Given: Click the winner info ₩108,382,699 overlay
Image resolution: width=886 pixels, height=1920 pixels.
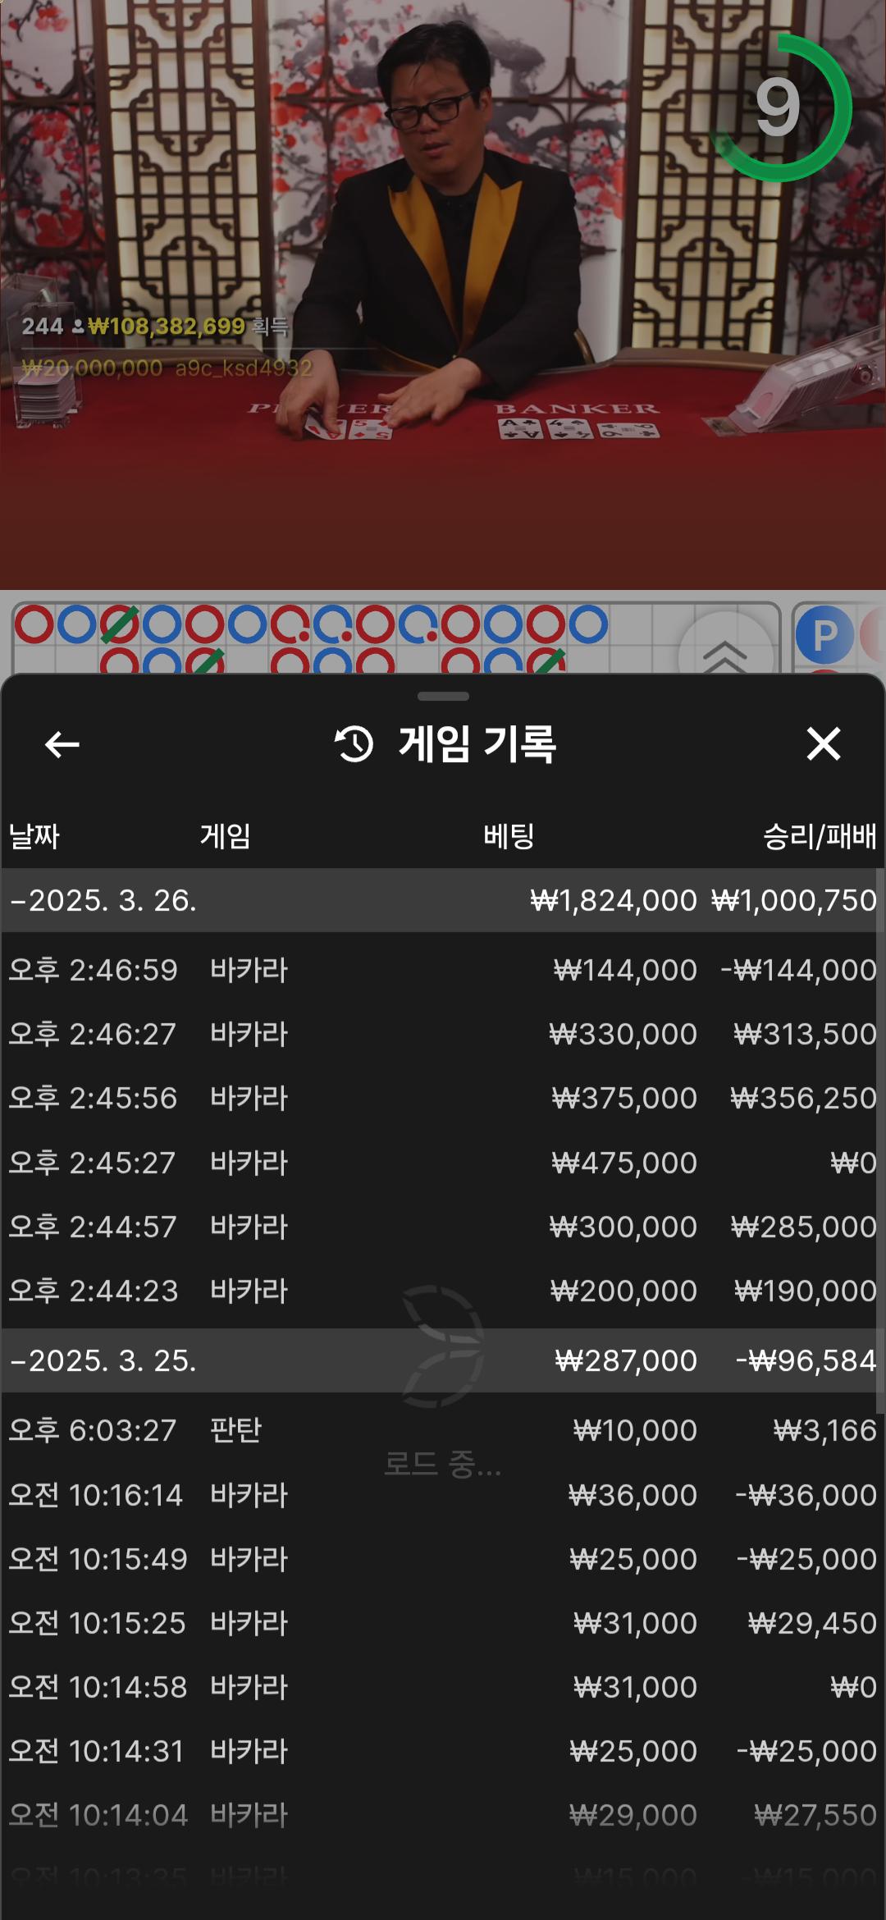Looking at the screenshot, I should click(156, 327).
